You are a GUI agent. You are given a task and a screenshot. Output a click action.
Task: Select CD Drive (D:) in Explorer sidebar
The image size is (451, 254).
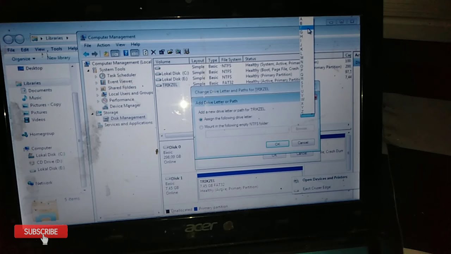pos(49,162)
